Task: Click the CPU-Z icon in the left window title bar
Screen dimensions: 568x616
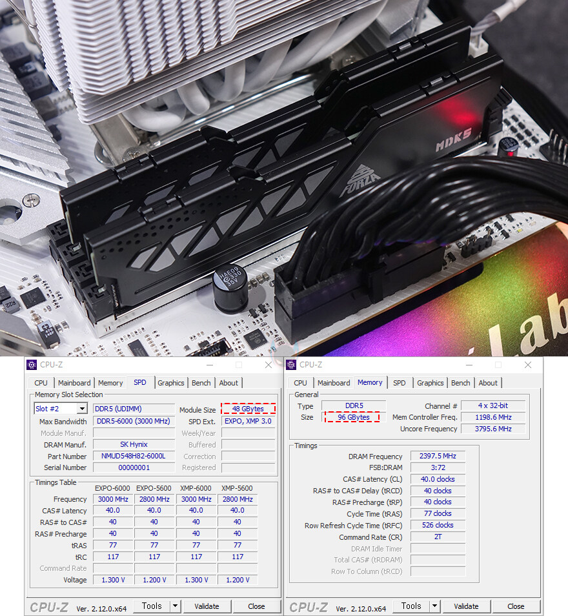Action: point(32,365)
